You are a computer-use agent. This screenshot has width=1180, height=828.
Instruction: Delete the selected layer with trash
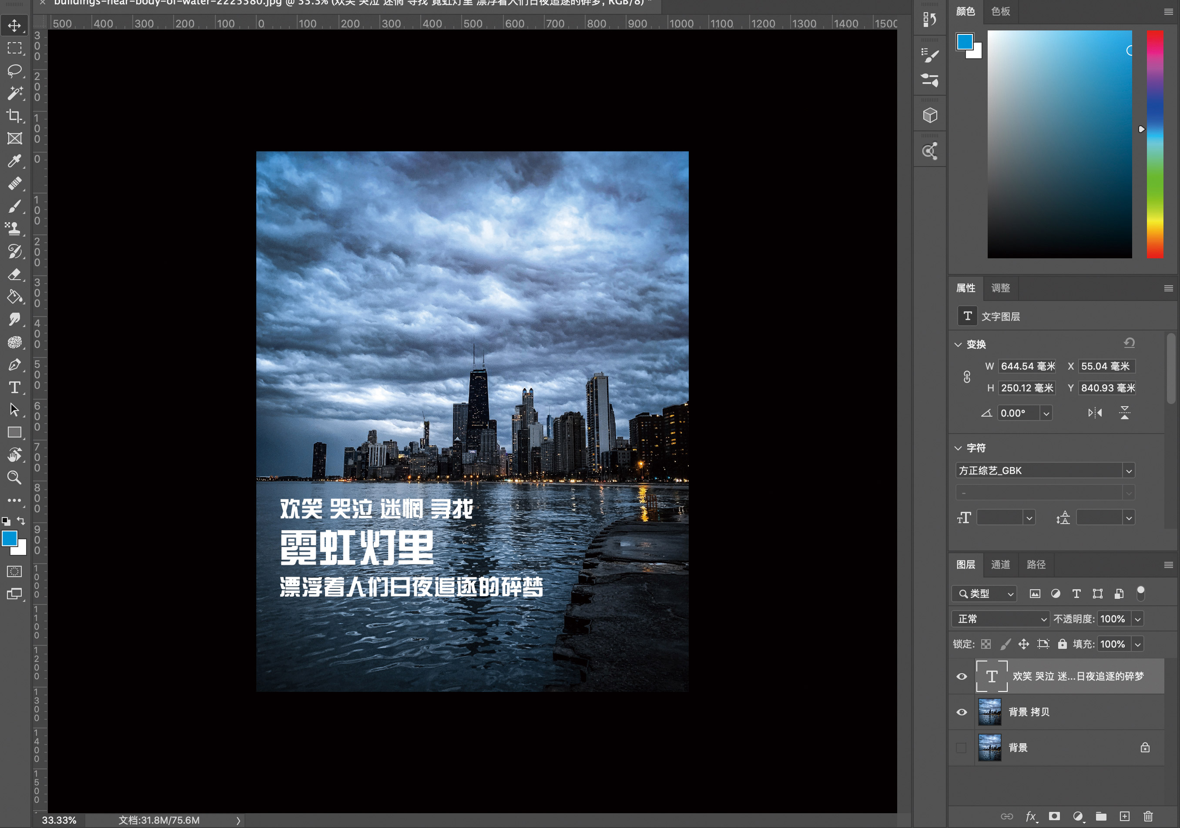[x=1148, y=816]
